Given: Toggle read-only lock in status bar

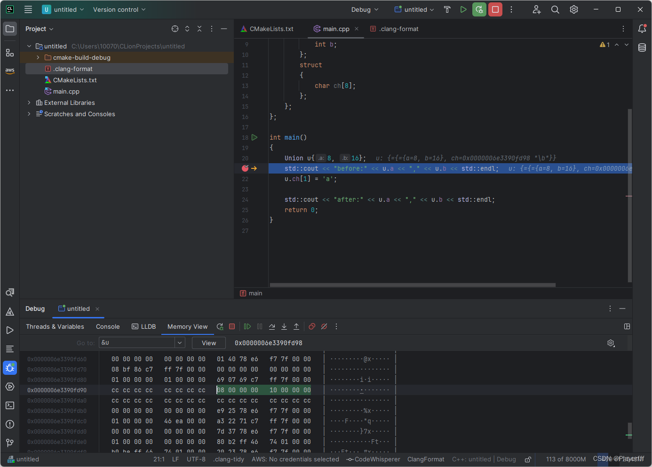Looking at the screenshot, I should tap(528, 459).
